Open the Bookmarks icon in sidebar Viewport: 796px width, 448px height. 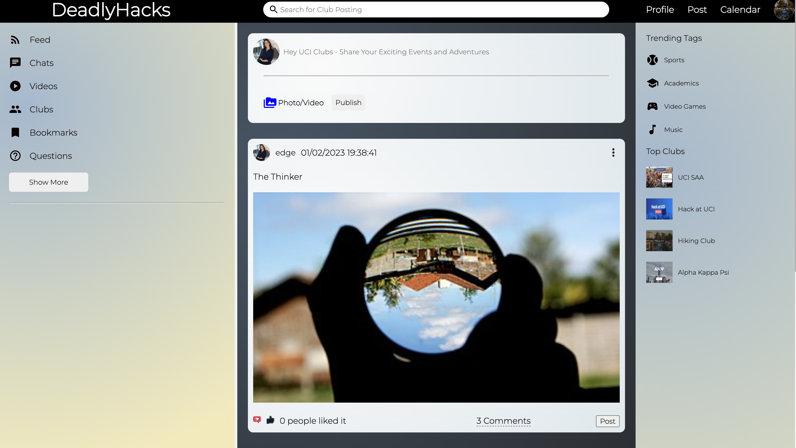click(x=15, y=133)
